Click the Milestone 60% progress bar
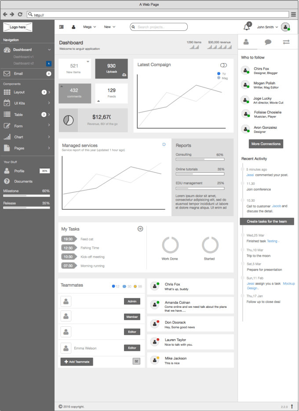The width and height of the screenshot is (299, 411). 26,195
